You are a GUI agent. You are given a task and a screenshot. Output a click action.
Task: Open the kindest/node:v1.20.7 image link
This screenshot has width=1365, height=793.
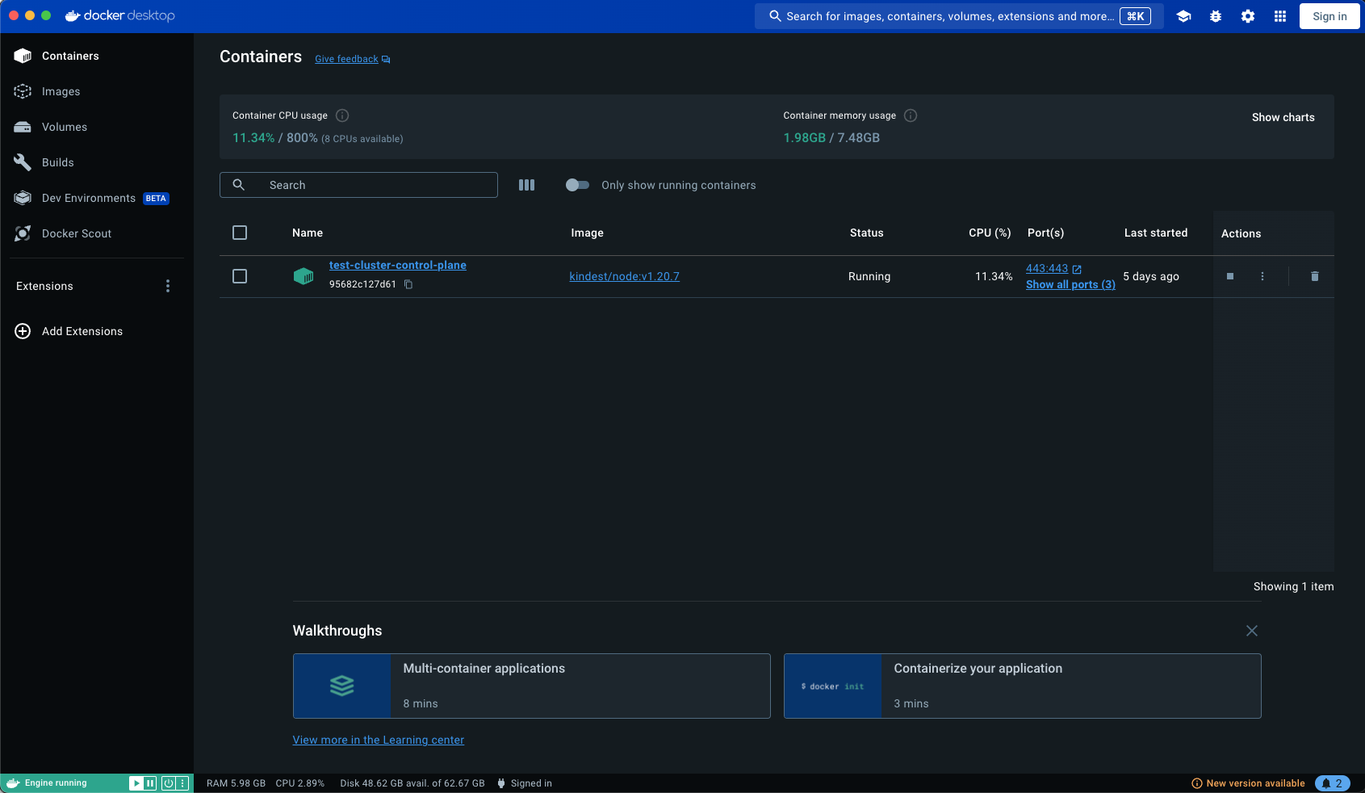(624, 276)
